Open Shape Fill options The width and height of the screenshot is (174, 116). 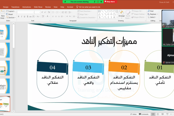click(137, 11)
